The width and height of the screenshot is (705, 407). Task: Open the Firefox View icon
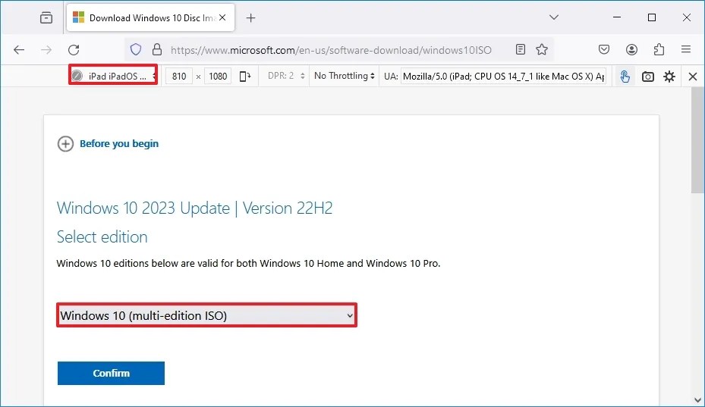point(46,18)
